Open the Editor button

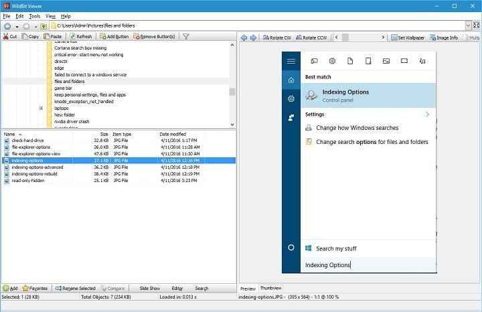tap(177, 289)
